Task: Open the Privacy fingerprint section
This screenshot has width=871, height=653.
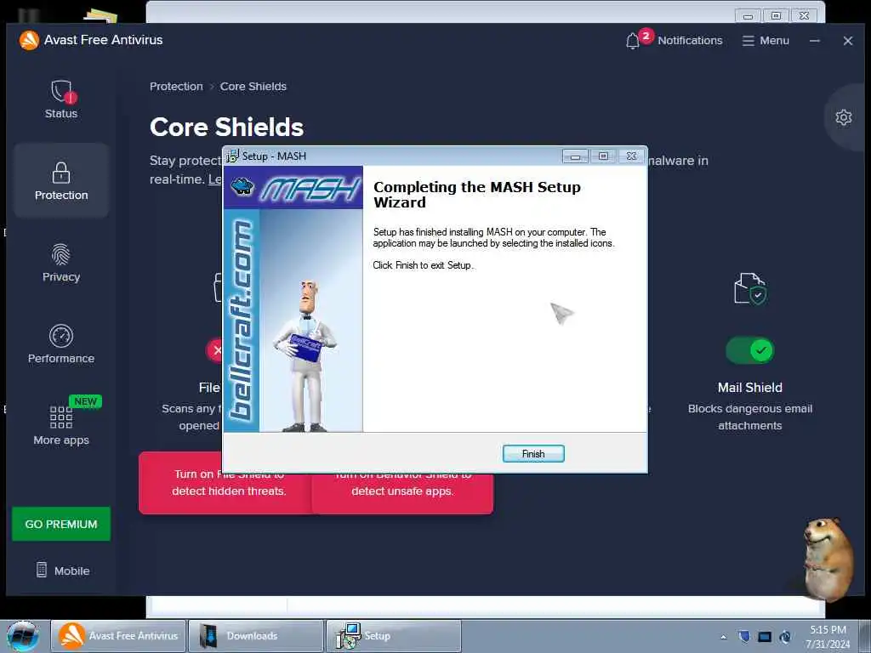Action: point(61,263)
